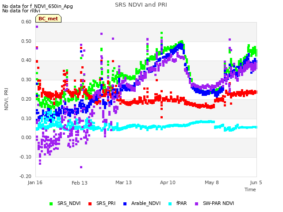Click the 'No data for ndvi' message
Screen dimensions: 283x212
(21, 11)
